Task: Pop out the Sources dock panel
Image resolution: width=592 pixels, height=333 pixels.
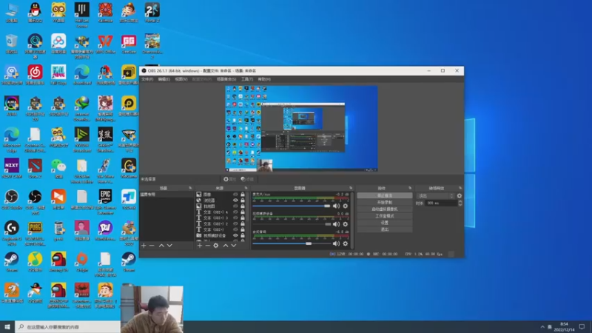Action: pos(246,188)
